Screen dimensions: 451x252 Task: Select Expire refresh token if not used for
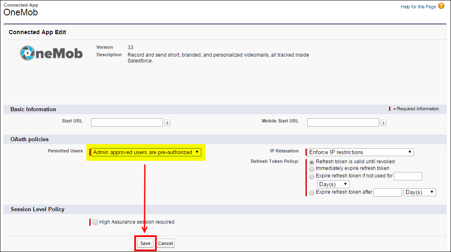click(312, 177)
